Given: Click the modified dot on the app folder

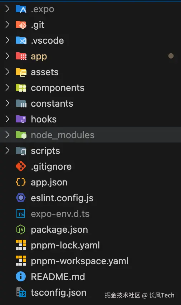Looking at the screenshot, I should click(x=171, y=56).
